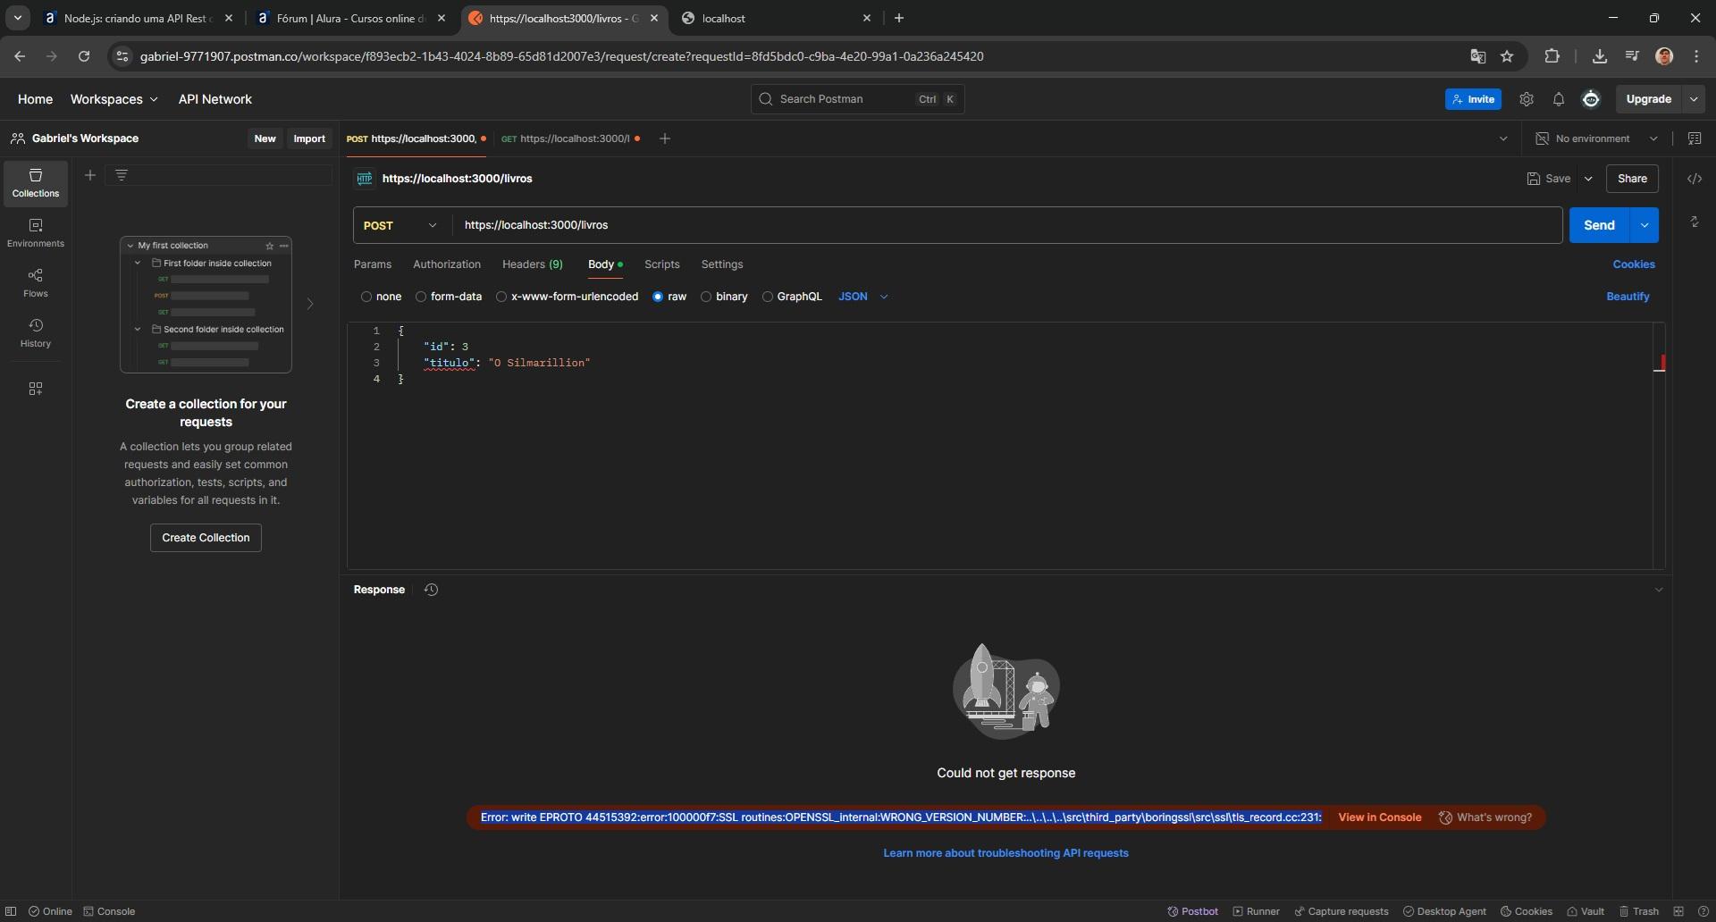Select the x-www-form-urlencoded body radio

(x=501, y=297)
